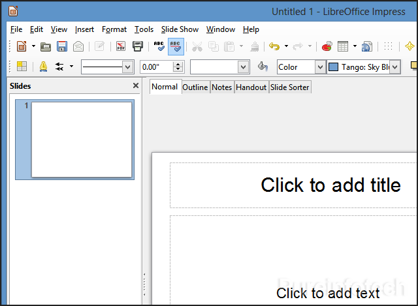
Task: Close the Slides panel
Action: [x=136, y=85]
